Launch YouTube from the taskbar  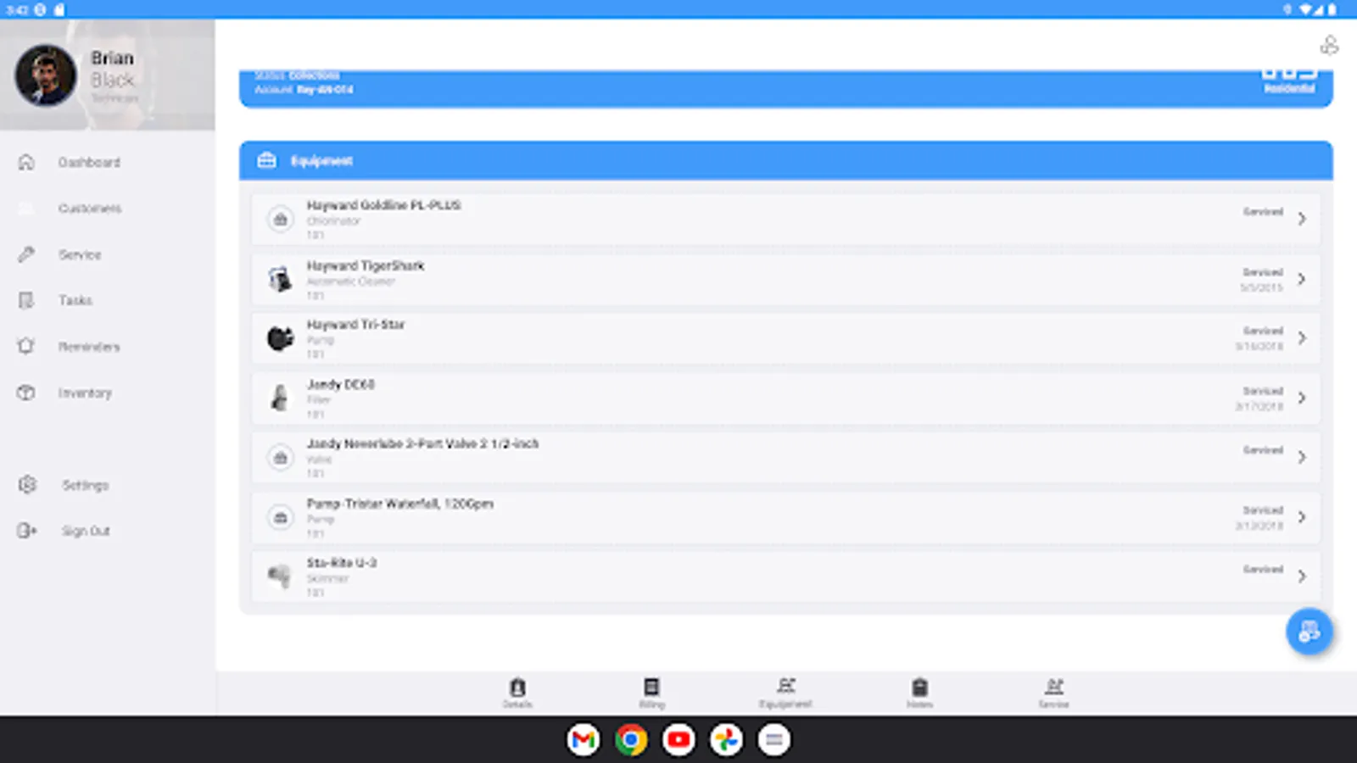[678, 740]
